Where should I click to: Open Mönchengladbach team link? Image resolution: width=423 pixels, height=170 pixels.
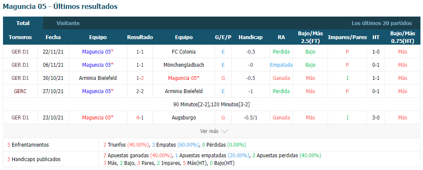pyautogui.click(x=184, y=65)
